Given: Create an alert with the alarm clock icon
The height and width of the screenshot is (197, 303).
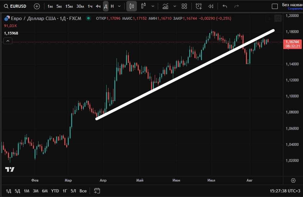Looking at the screenshot, I should [x=199, y=6].
